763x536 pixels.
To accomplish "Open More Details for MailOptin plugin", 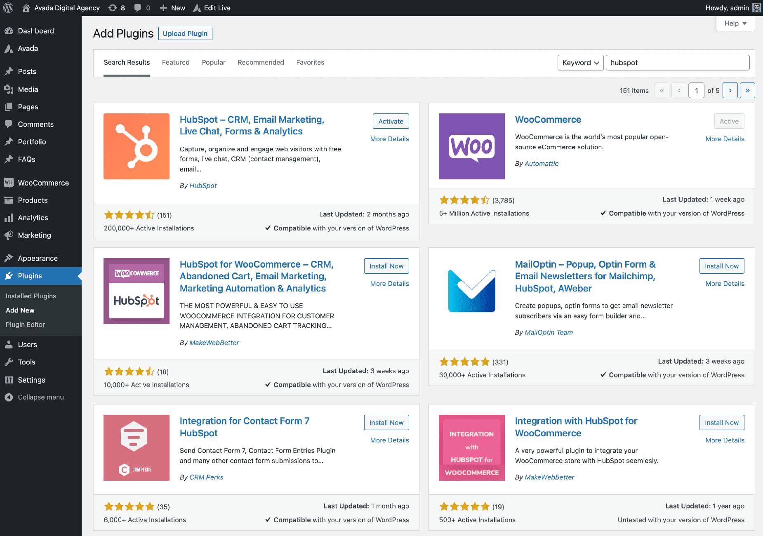I will pyautogui.click(x=725, y=284).
